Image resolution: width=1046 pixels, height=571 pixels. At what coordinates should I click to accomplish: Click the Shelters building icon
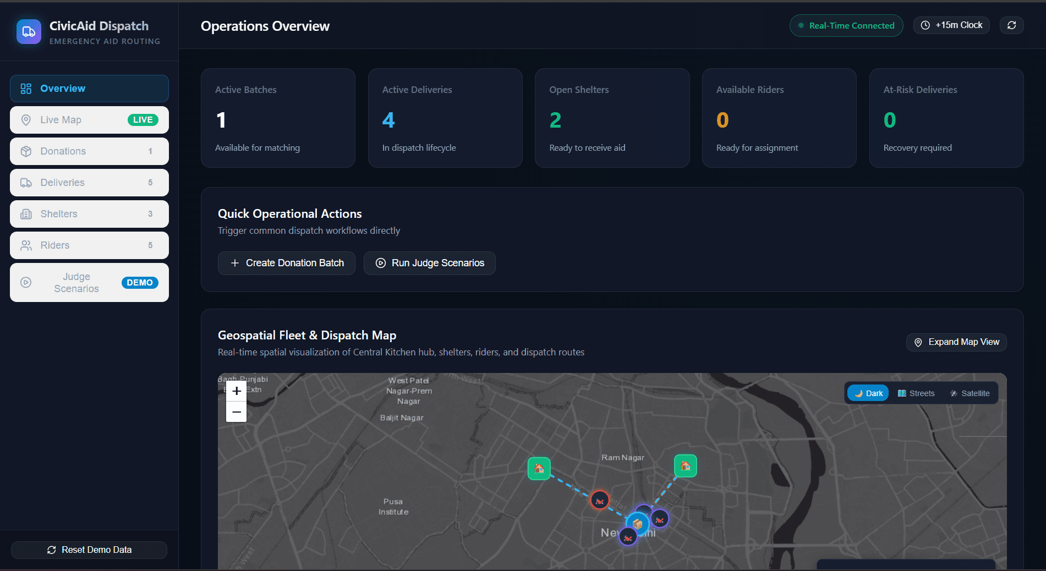click(x=26, y=214)
